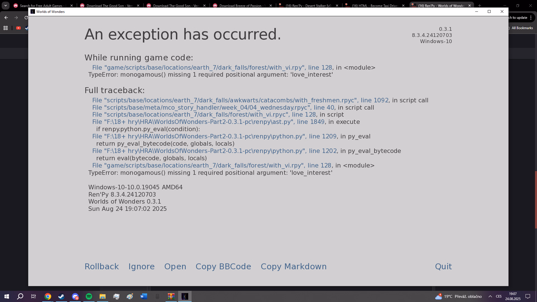Image resolution: width=537 pixels, height=302 pixels.
Task: Choose Ignore to skip the error
Action: [141, 266]
